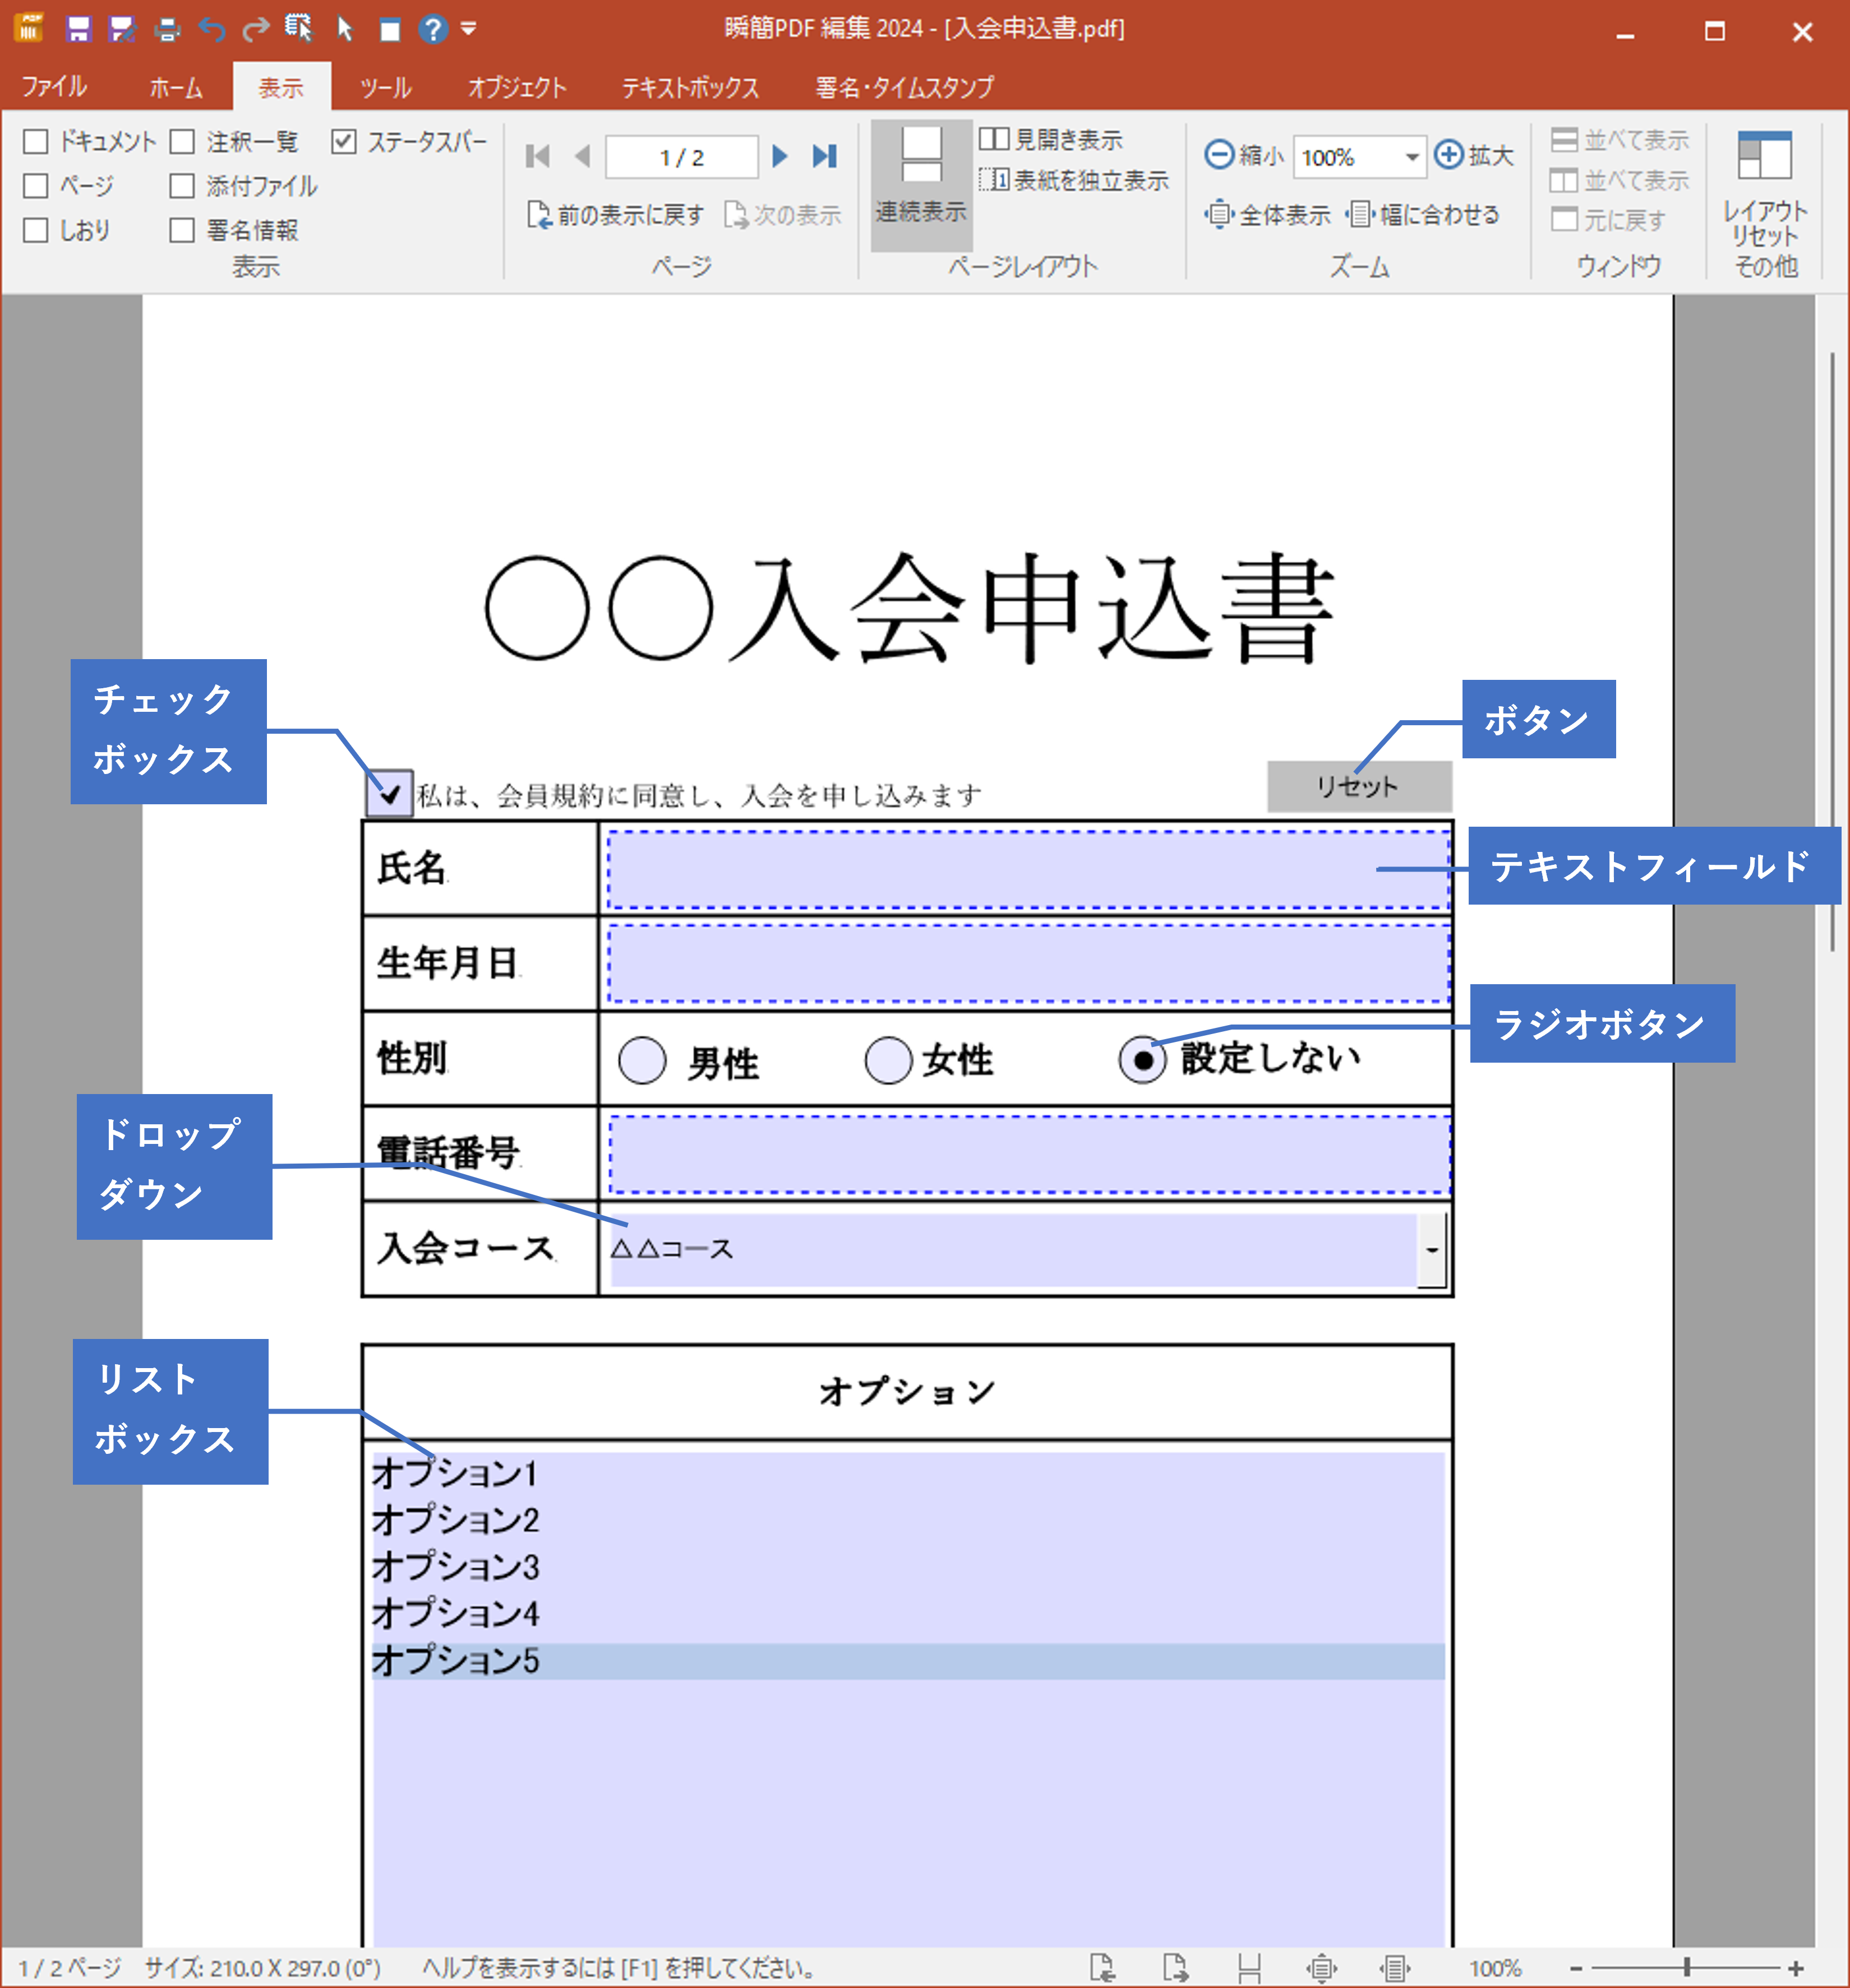Open the ツール ribbon tab
The width and height of the screenshot is (1850, 1988).
point(385,88)
